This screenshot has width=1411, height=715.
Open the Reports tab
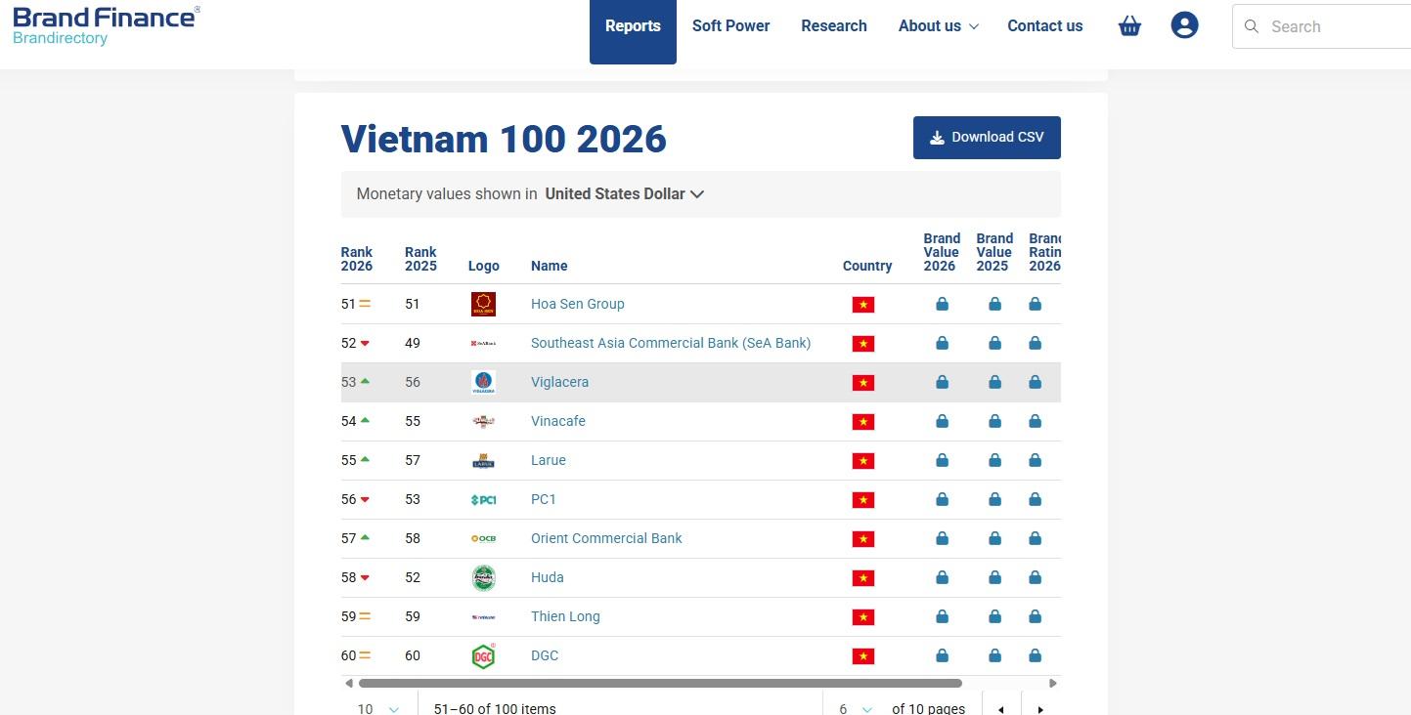coord(633,31)
